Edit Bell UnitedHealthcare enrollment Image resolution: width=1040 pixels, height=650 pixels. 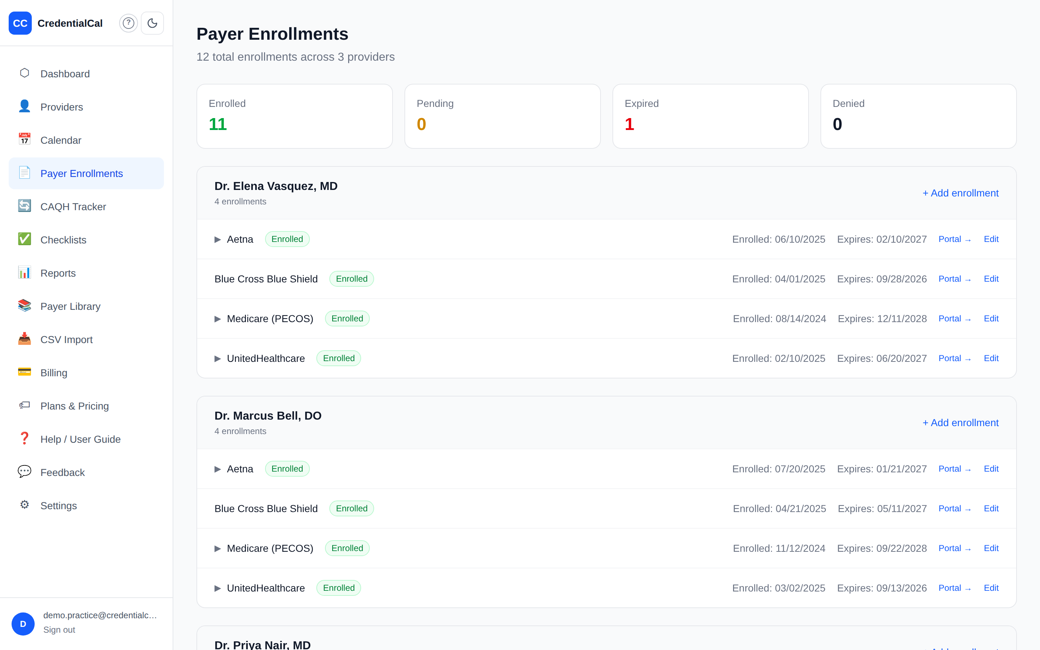point(991,588)
